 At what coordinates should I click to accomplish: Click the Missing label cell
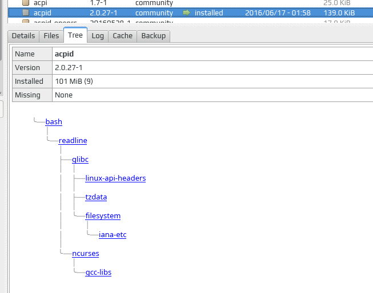pyautogui.click(x=32, y=95)
